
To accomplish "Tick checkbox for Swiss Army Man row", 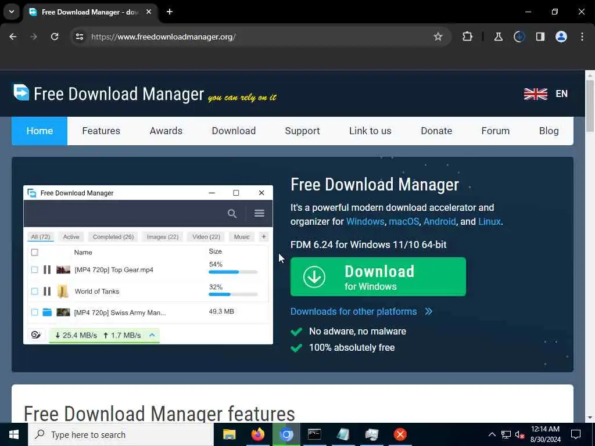I will pos(34,312).
